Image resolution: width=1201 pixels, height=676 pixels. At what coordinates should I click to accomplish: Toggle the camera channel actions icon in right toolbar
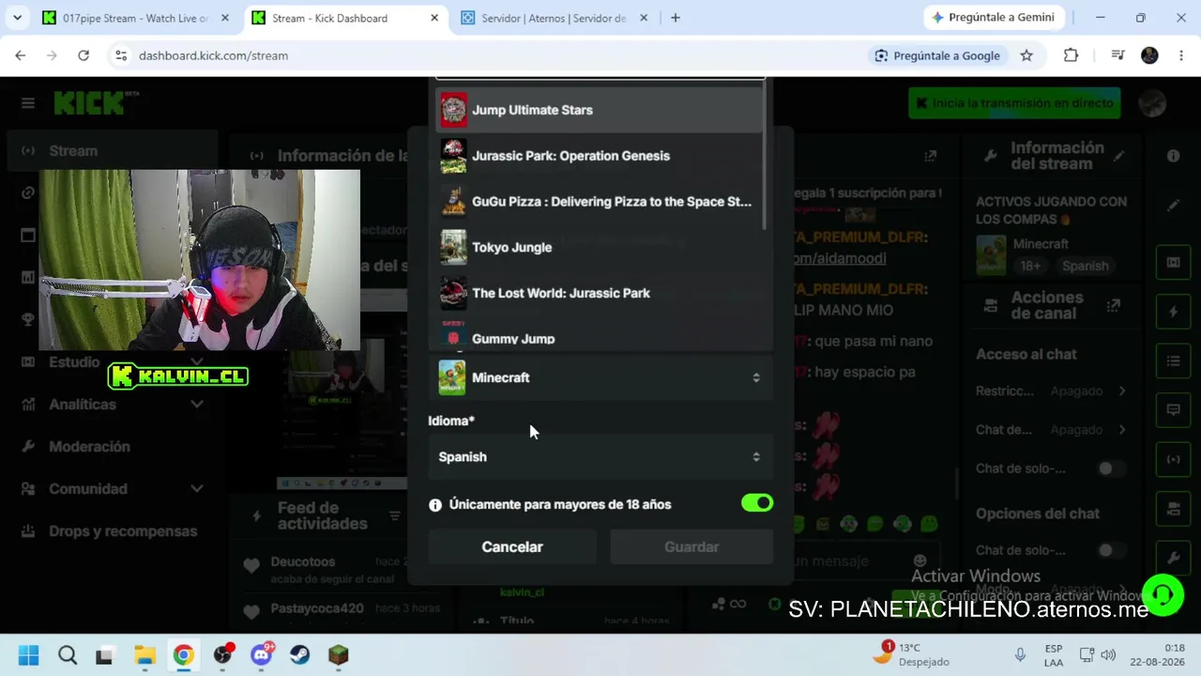pos(1173,509)
